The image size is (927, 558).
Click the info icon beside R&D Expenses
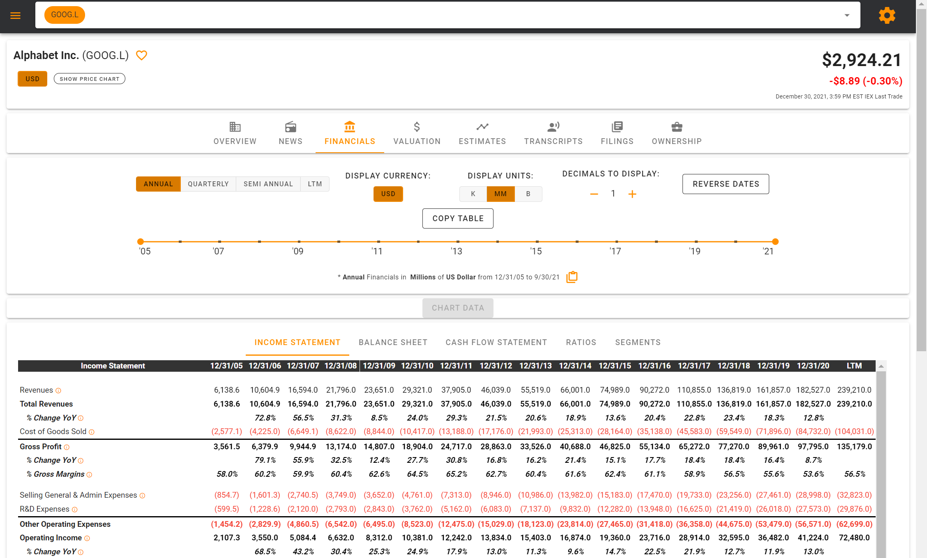[x=74, y=510]
